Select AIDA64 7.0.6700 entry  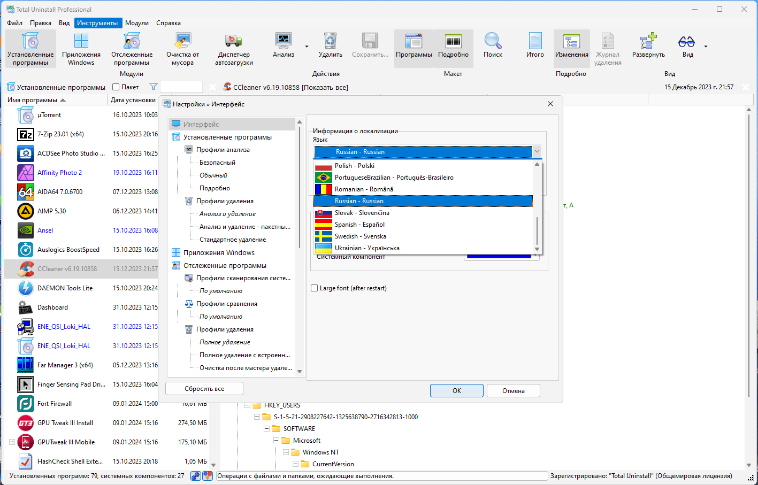point(60,192)
